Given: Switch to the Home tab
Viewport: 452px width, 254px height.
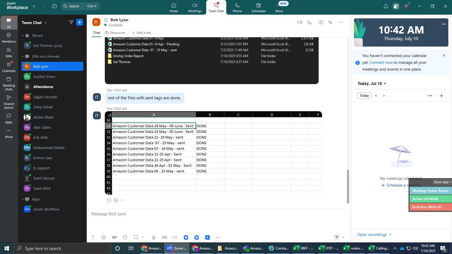Looking at the screenshot, I should tap(174, 8).
